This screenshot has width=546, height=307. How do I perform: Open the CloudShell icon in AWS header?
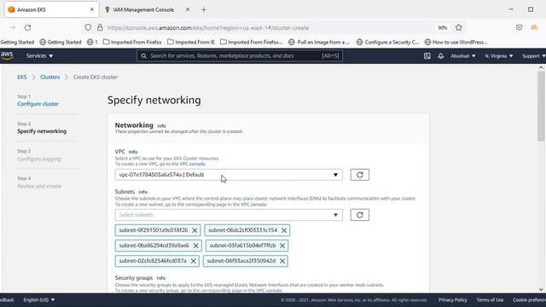pyautogui.click(x=427, y=55)
